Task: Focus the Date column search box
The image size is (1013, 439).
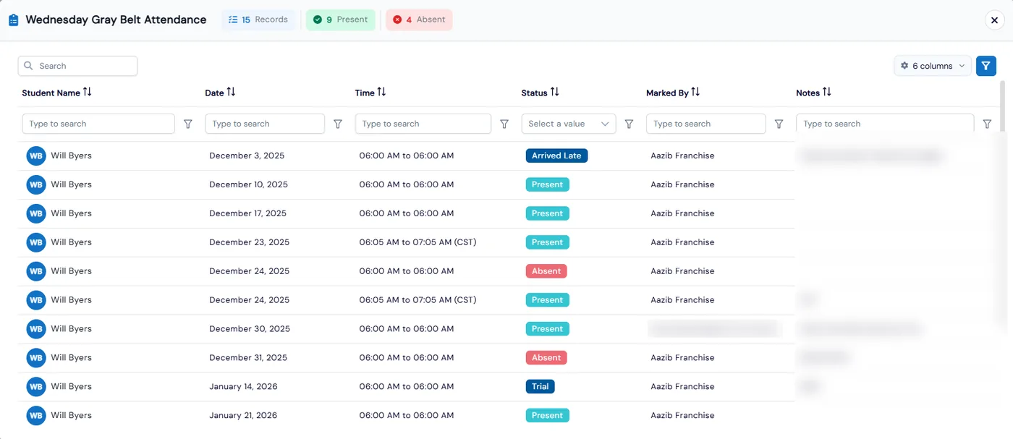Action: [x=265, y=124]
